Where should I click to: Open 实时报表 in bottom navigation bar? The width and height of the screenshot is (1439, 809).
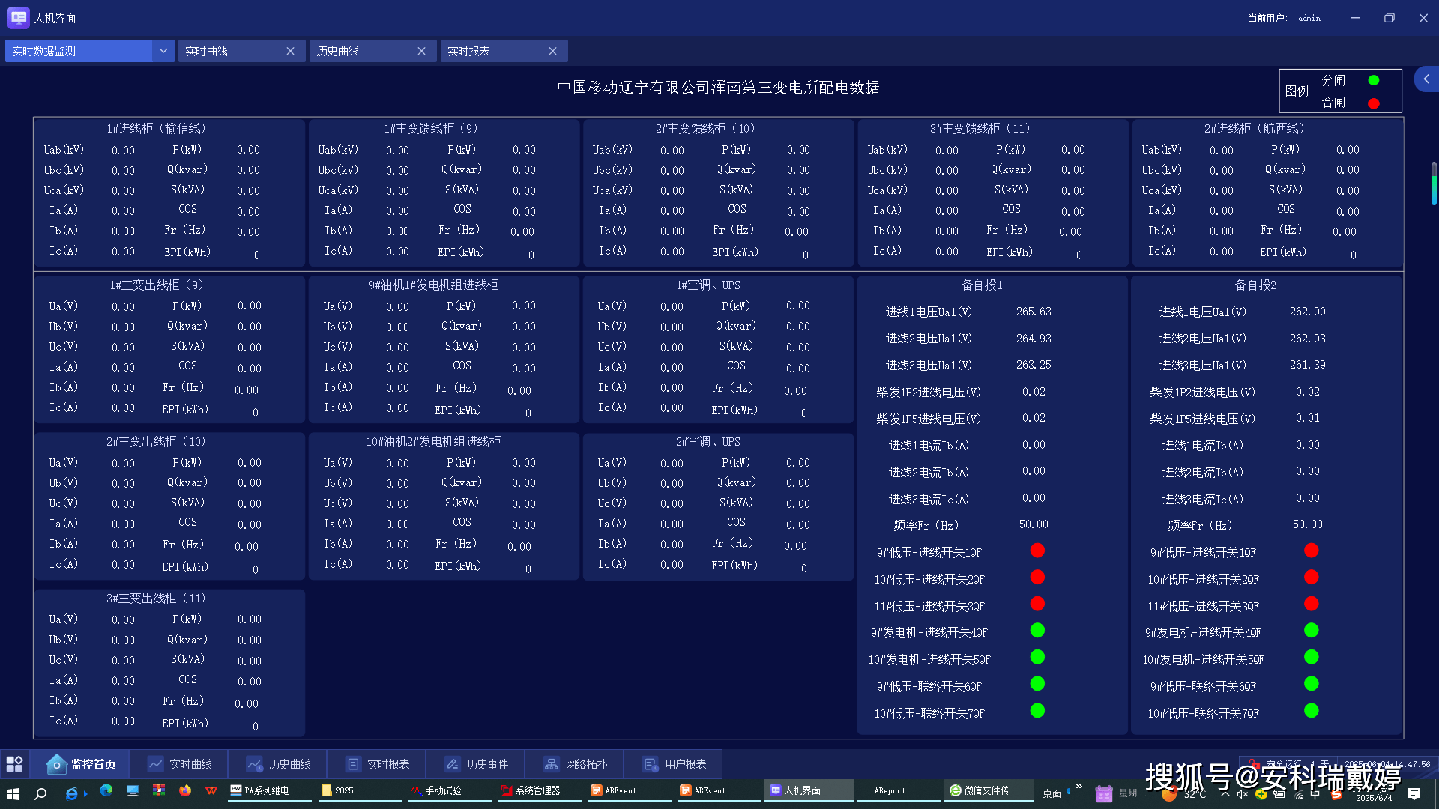click(377, 764)
